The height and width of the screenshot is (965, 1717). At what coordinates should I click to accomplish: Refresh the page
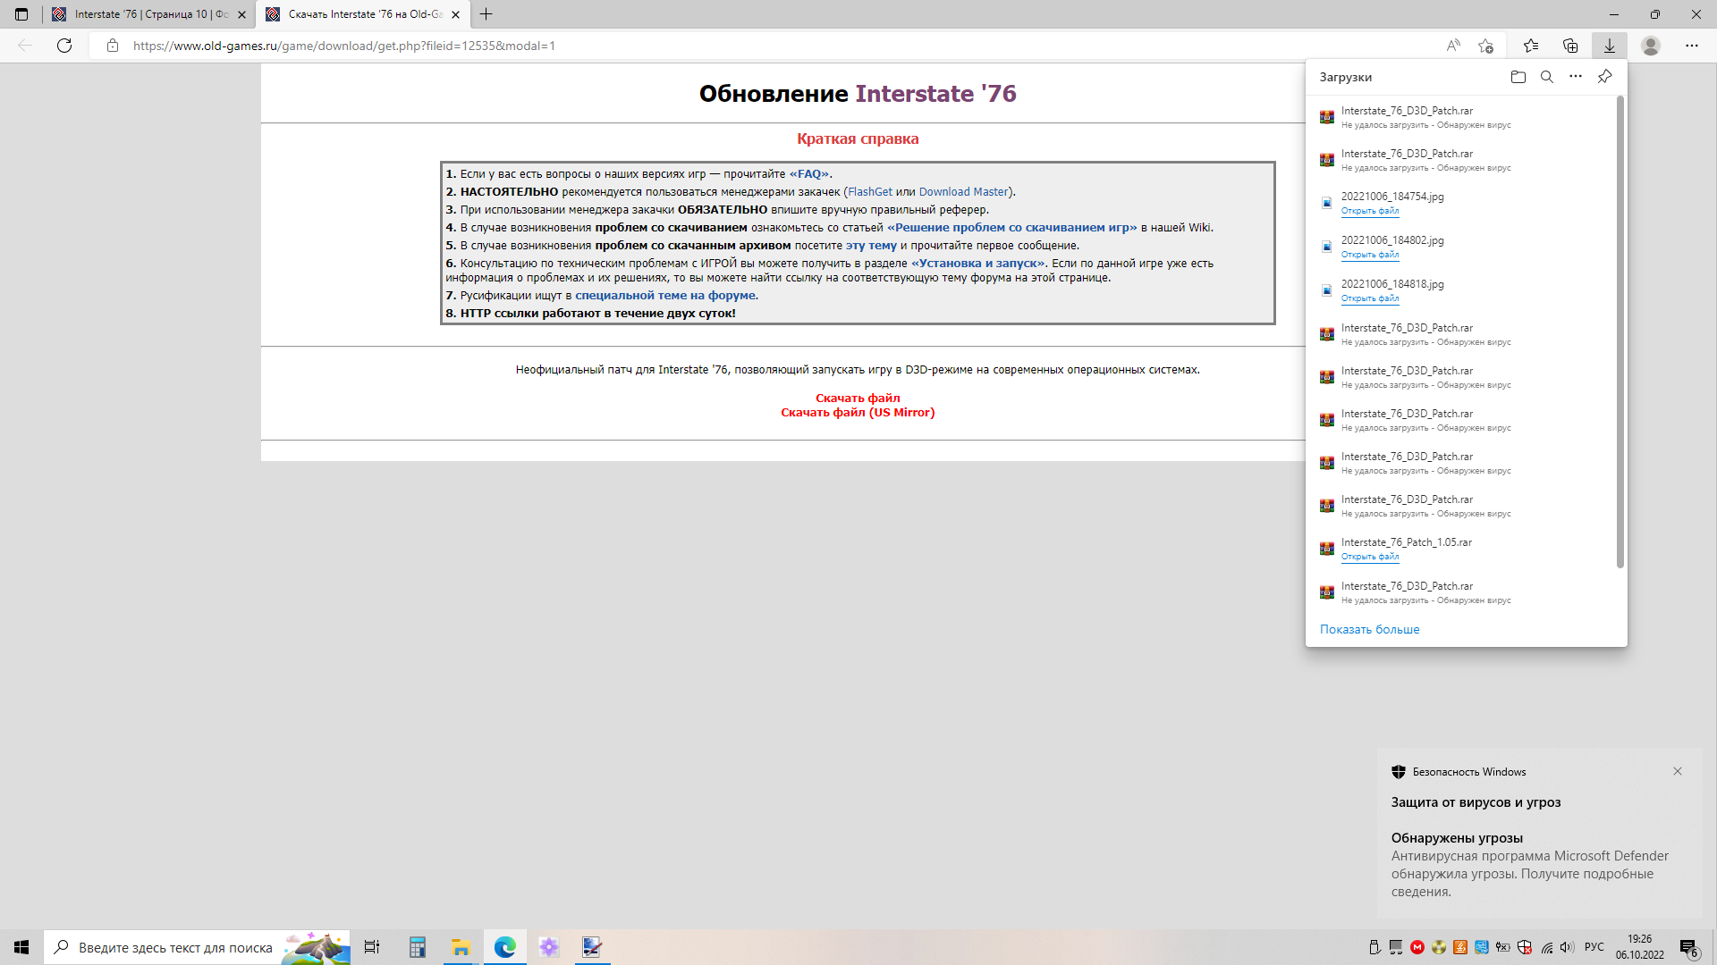coord(64,46)
